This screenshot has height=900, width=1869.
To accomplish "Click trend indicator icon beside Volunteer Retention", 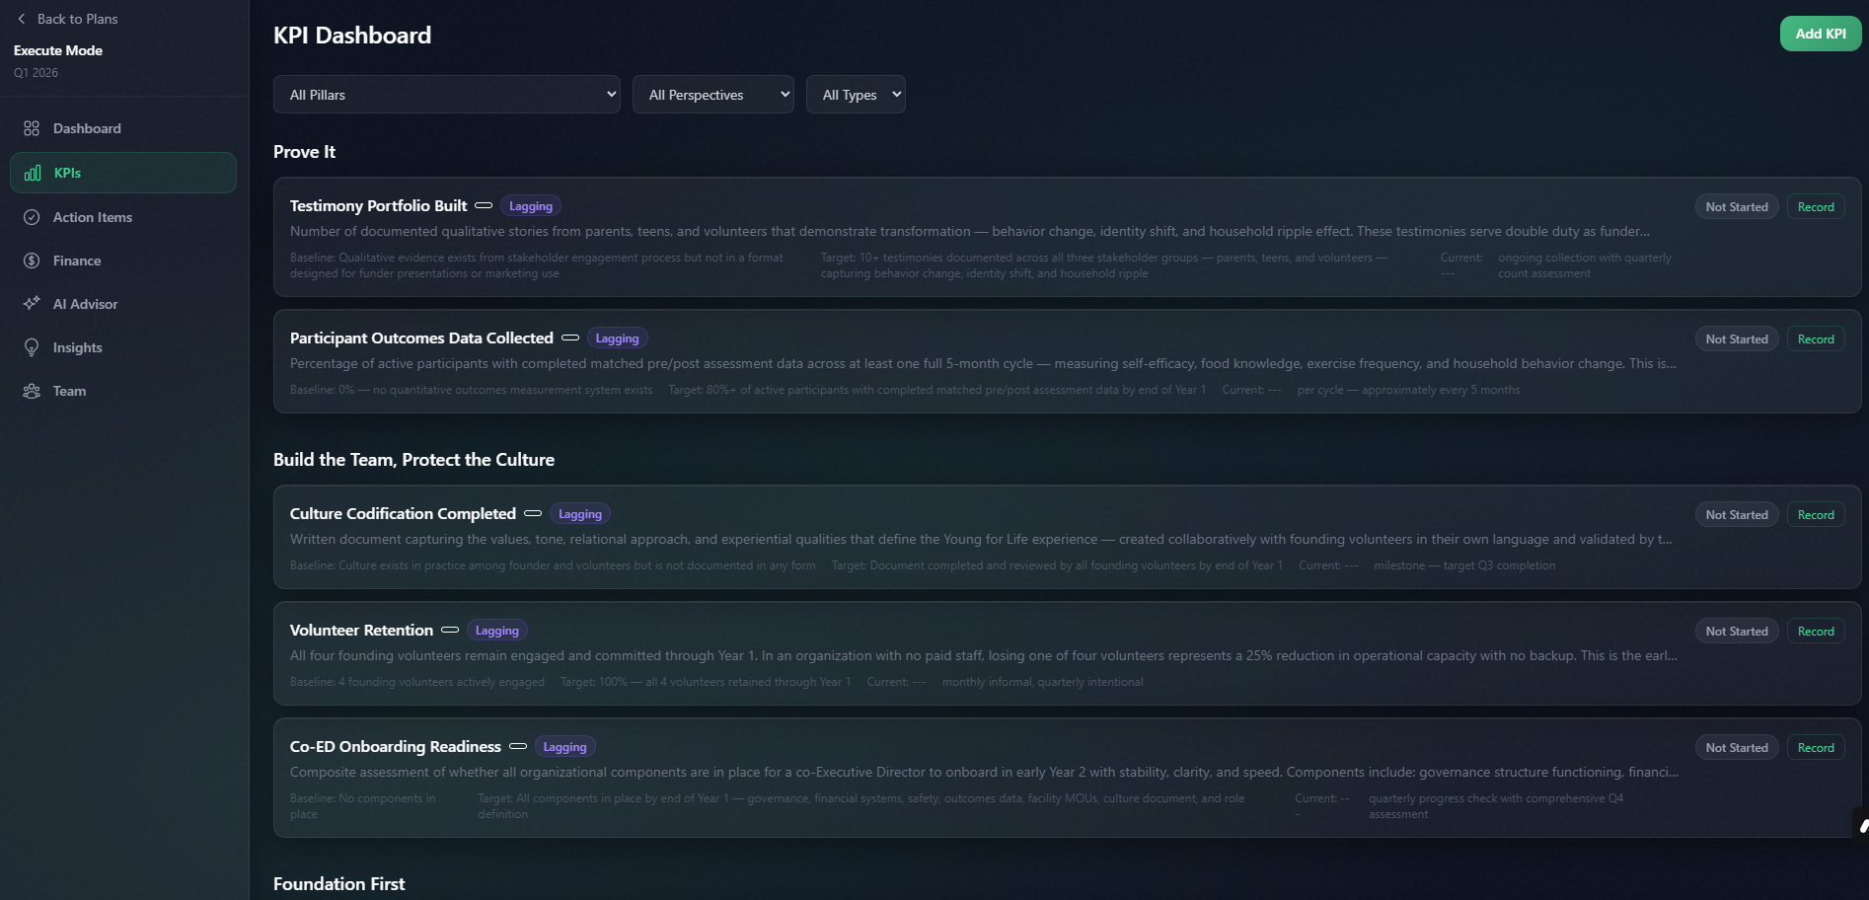I will point(450,630).
